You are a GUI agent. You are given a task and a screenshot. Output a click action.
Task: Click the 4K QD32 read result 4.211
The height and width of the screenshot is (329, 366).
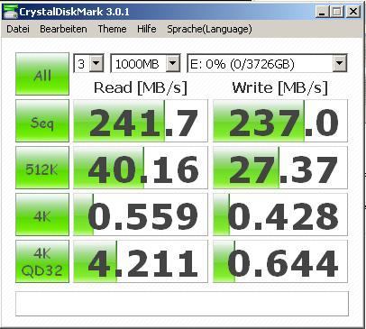pyautogui.click(x=141, y=261)
